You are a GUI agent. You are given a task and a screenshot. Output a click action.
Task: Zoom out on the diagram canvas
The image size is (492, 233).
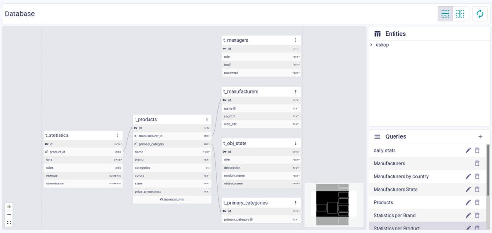coord(9,215)
